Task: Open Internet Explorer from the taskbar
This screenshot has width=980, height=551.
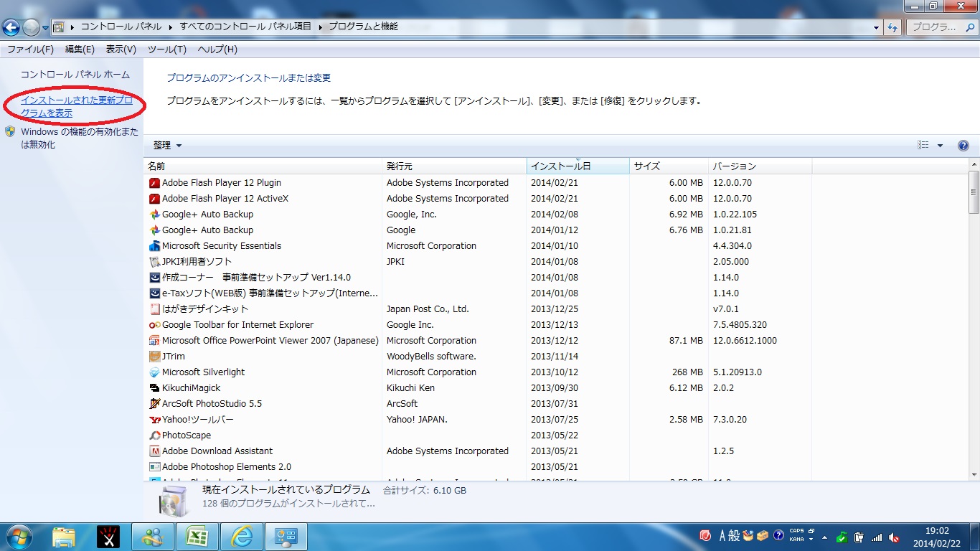Action: coord(241,537)
